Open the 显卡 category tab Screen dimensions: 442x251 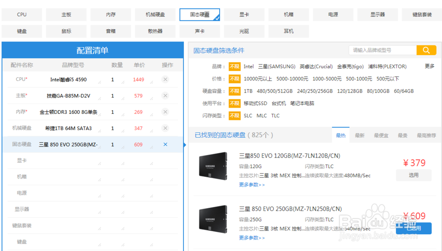click(244, 15)
